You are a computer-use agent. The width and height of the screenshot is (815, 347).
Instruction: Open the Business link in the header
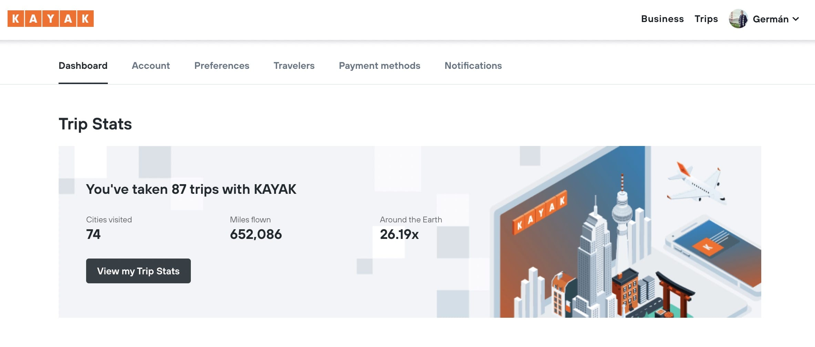pyautogui.click(x=662, y=19)
